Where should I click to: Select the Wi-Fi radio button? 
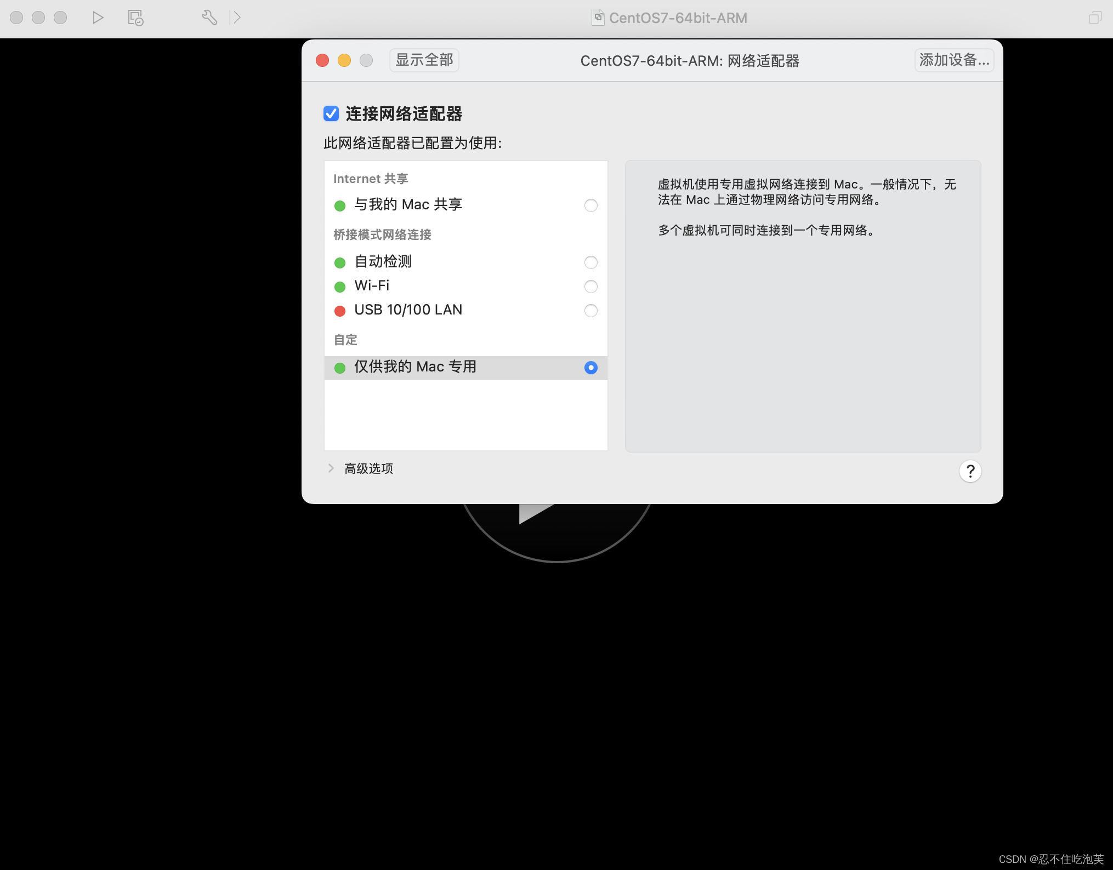(590, 287)
